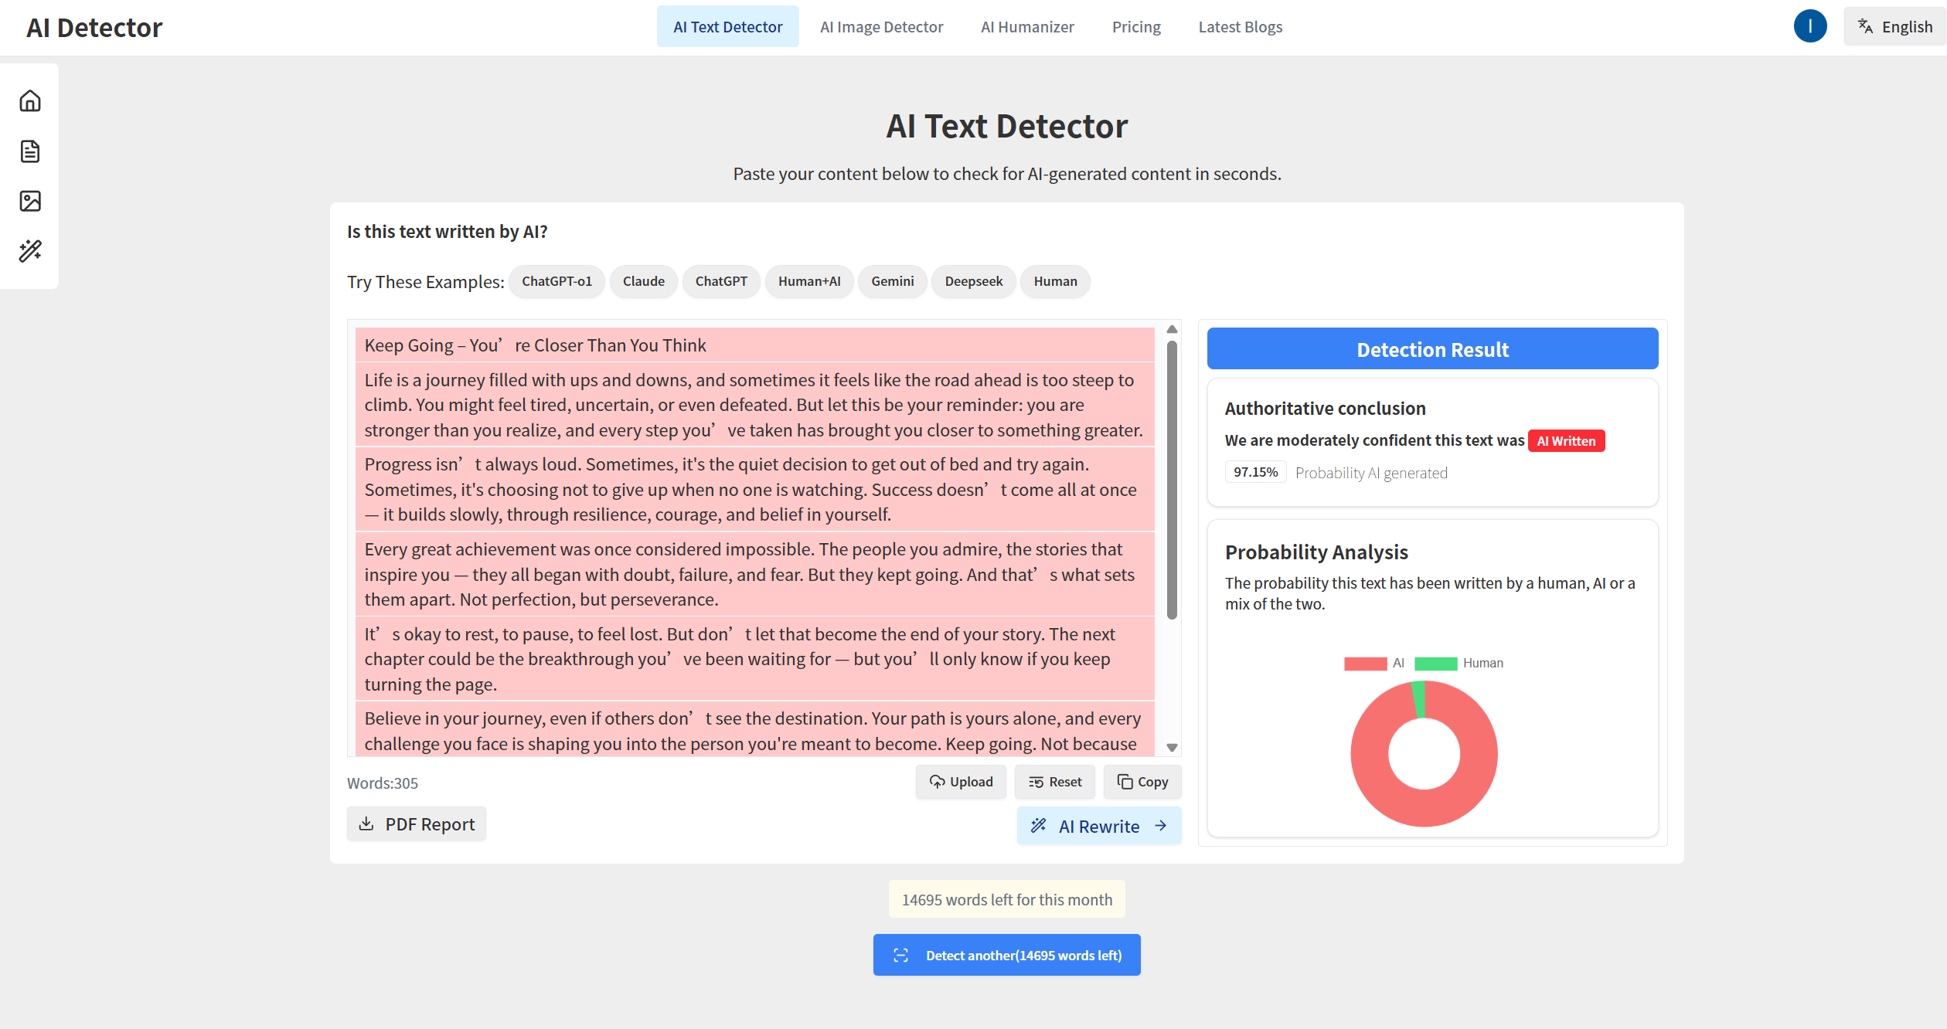
Task: Click the blue user avatar icon
Action: tap(1809, 26)
